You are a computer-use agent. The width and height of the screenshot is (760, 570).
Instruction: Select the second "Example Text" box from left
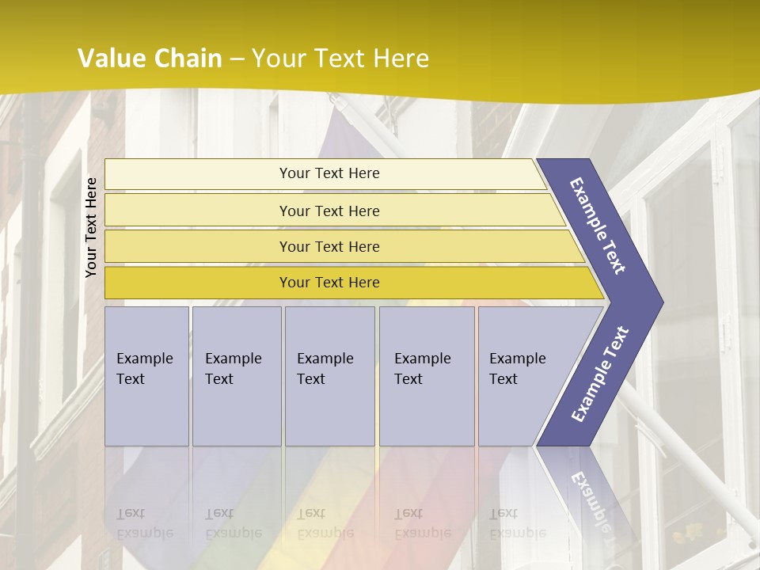[x=236, y=375]
